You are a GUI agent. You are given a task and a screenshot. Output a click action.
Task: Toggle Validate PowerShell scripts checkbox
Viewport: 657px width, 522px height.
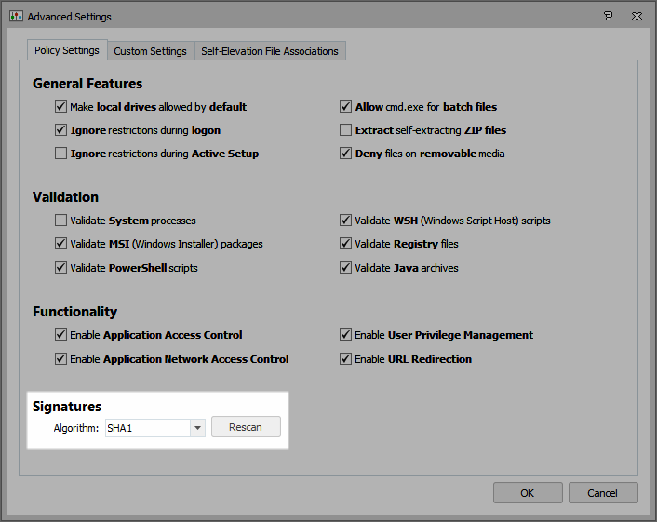[x=61, y=268]
